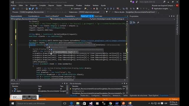This screenshot has width=189, height=106.
Task: Open Google Chrome from the taskbar
Action: (x=110, y=103)
